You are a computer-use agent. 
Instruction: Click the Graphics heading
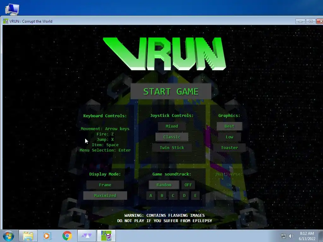click(229, 115)
